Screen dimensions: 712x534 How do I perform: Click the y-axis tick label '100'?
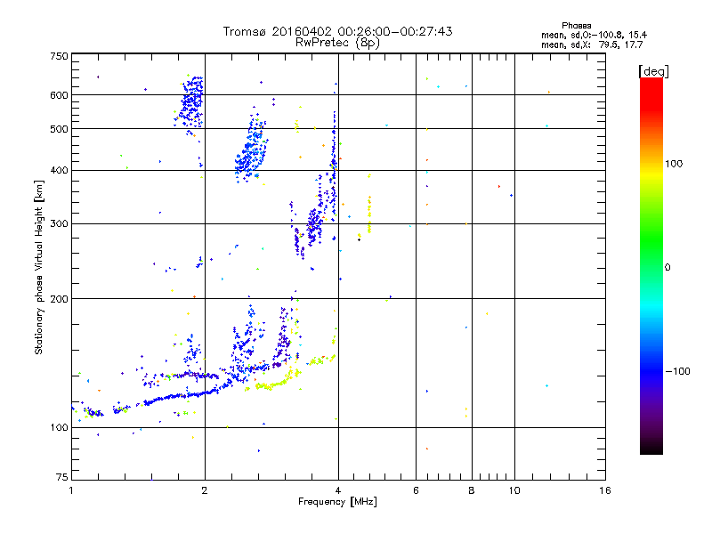(59, 427)
